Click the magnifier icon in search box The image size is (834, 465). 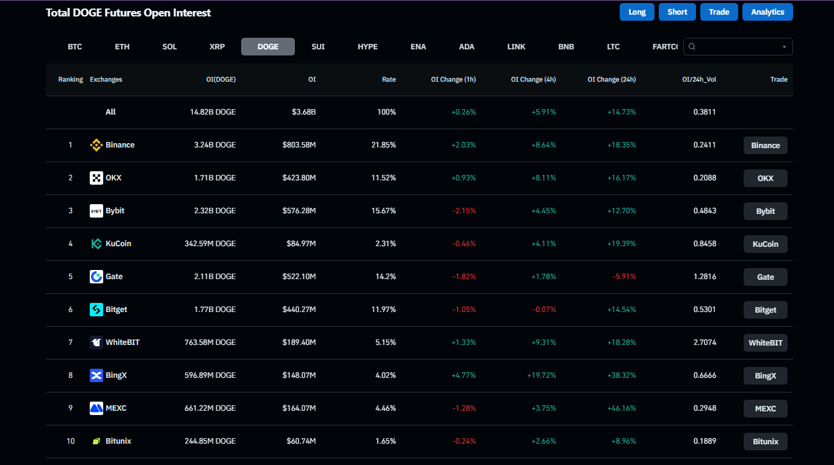point(692,47)
